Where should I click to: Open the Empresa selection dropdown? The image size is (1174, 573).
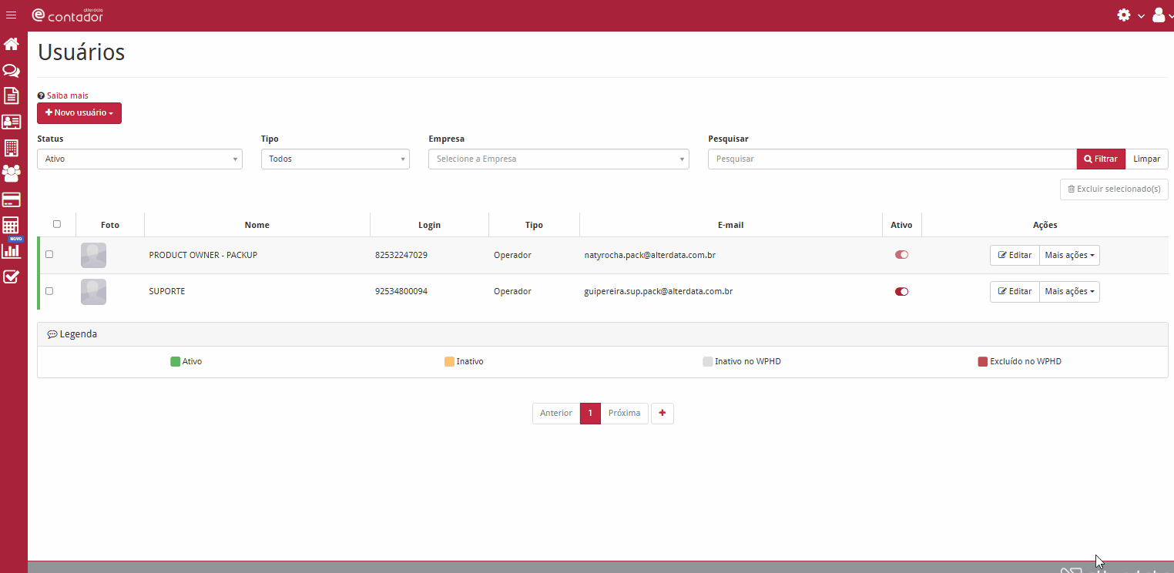click(558, 159)
